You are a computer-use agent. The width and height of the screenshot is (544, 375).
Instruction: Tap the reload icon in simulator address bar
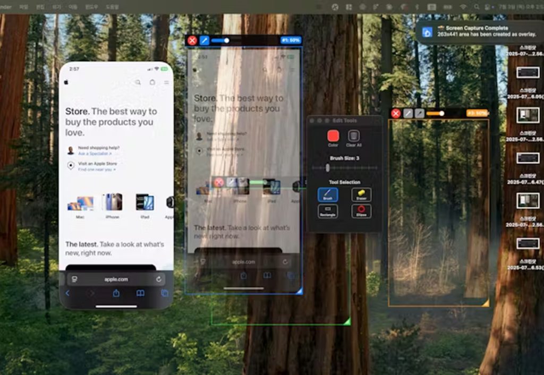click(159, 279)
